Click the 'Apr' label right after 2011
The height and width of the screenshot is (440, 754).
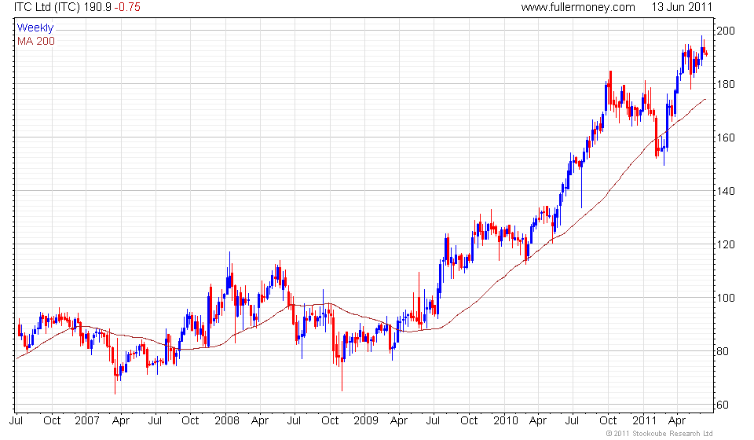[x=677, y=420]
